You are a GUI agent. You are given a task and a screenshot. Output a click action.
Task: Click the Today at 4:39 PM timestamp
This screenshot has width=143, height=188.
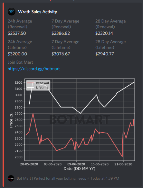tap(105, 178)
